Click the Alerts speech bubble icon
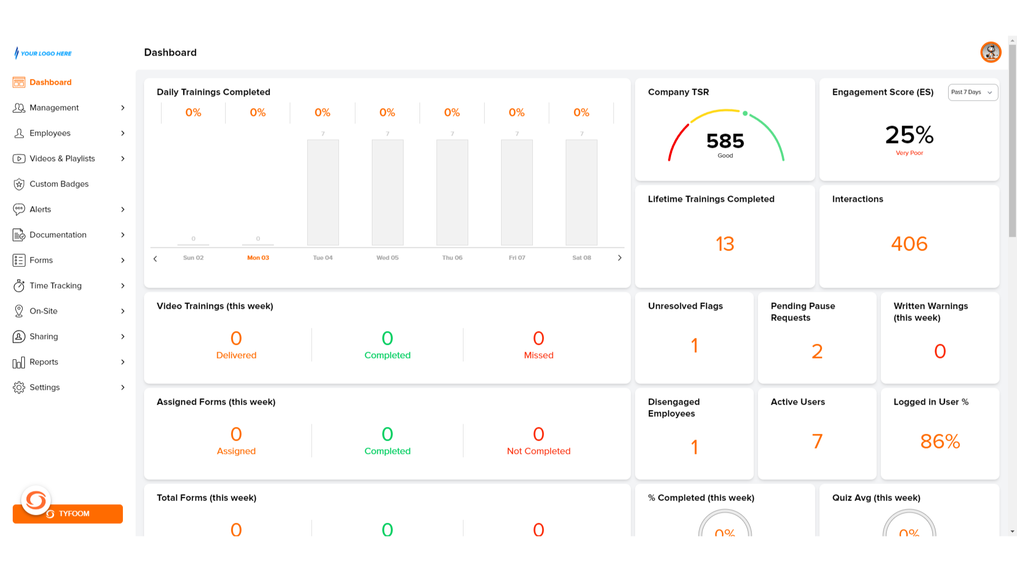Screen dimensions: 1017x572 pos(19,209)
